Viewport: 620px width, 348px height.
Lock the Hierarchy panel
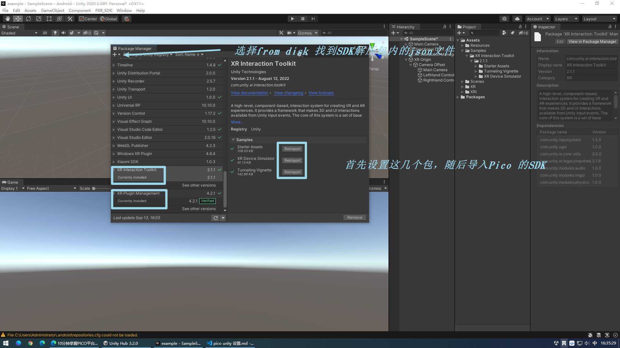click(x=444, y=27)
